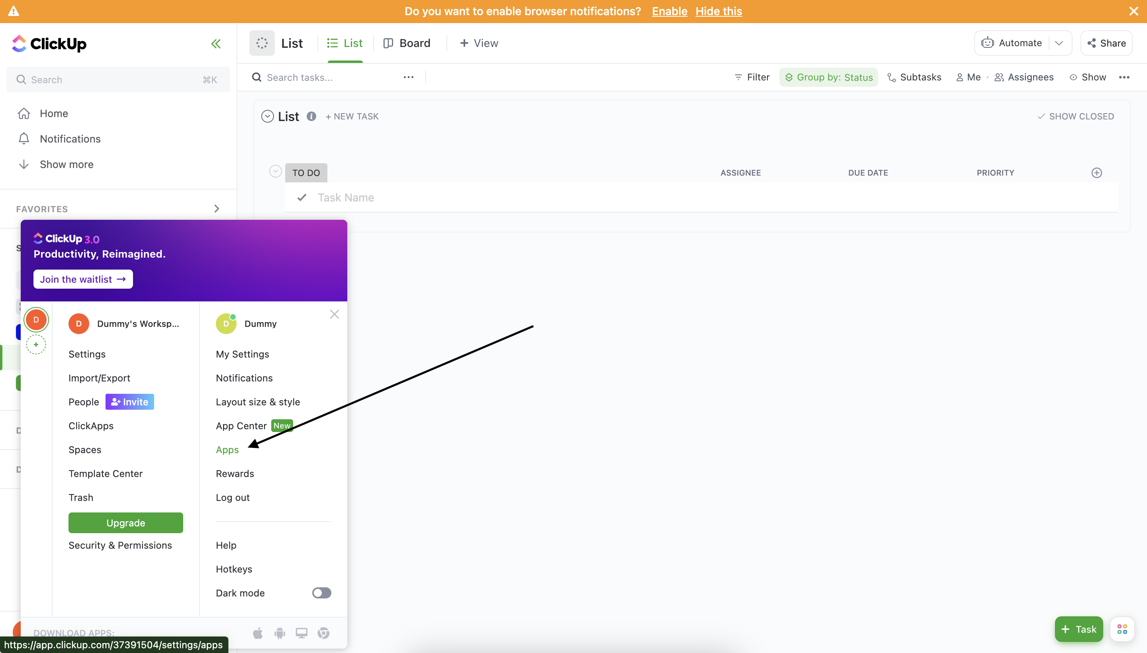Collapse the sidebar with double chevron

pyautogui.click(x=216, y=44)
